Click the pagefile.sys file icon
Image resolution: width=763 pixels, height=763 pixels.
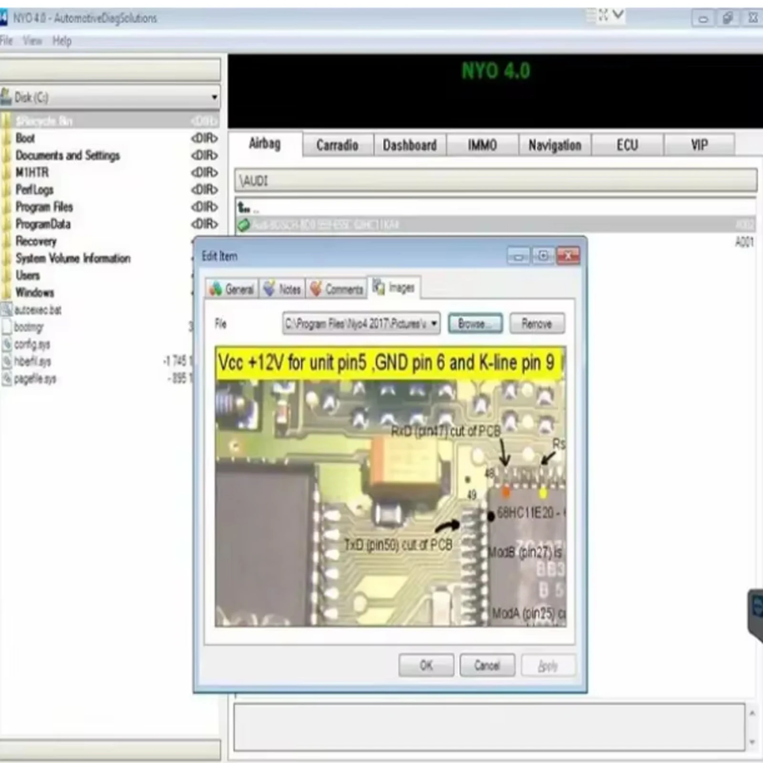[7, 379]
